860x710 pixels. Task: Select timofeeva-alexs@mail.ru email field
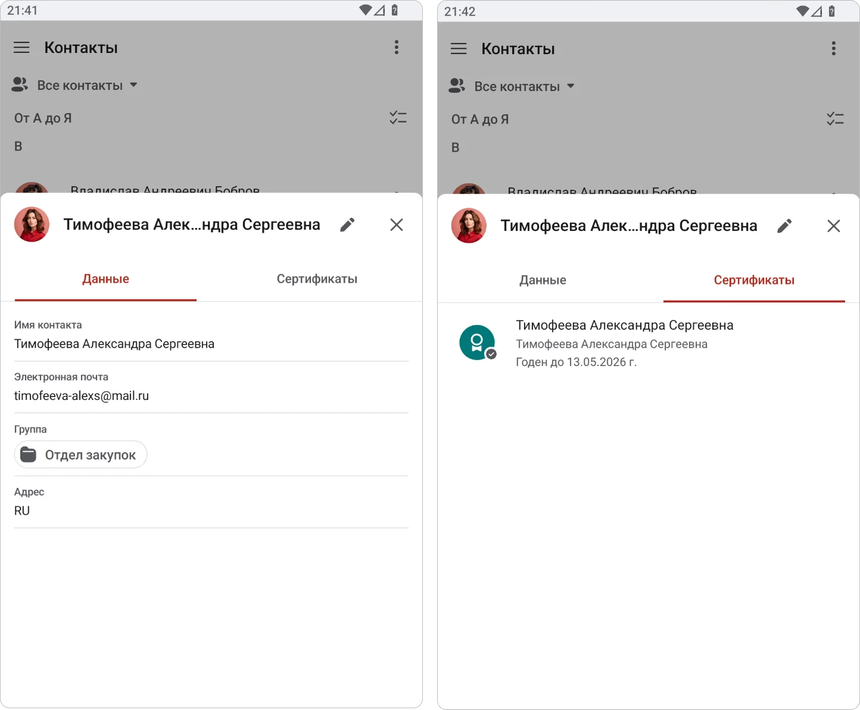click(211, 387)
